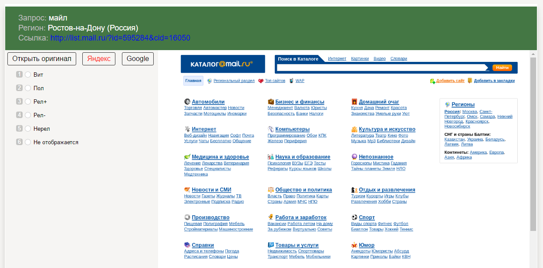The width and height of the screenshot is (543, 268).
Task: Click the Справки books icon
Action: 187,245
